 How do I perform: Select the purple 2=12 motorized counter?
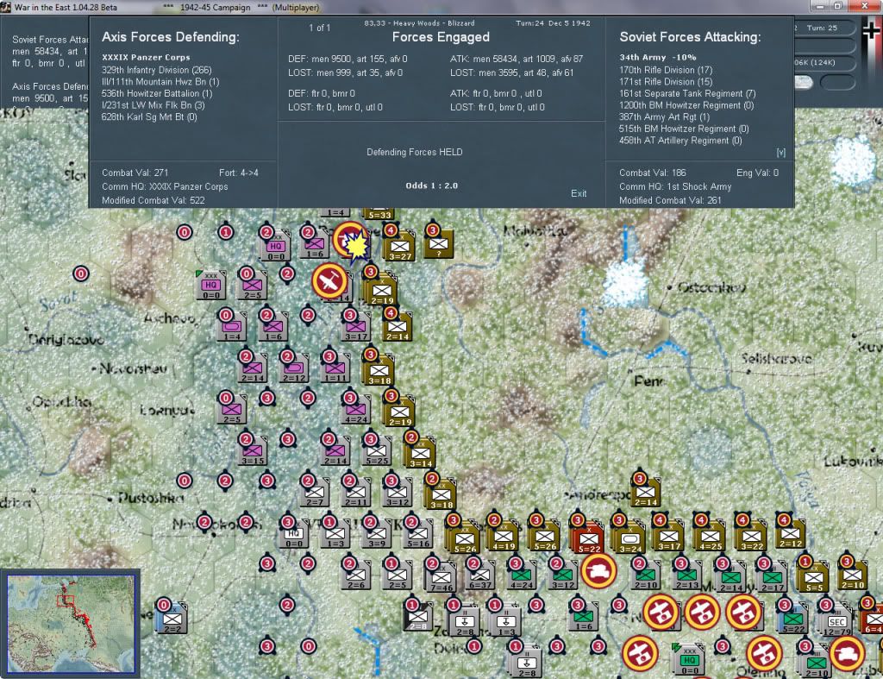tap(293, 368)
